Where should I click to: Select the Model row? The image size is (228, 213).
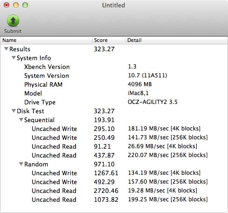[x=114, y=93]
